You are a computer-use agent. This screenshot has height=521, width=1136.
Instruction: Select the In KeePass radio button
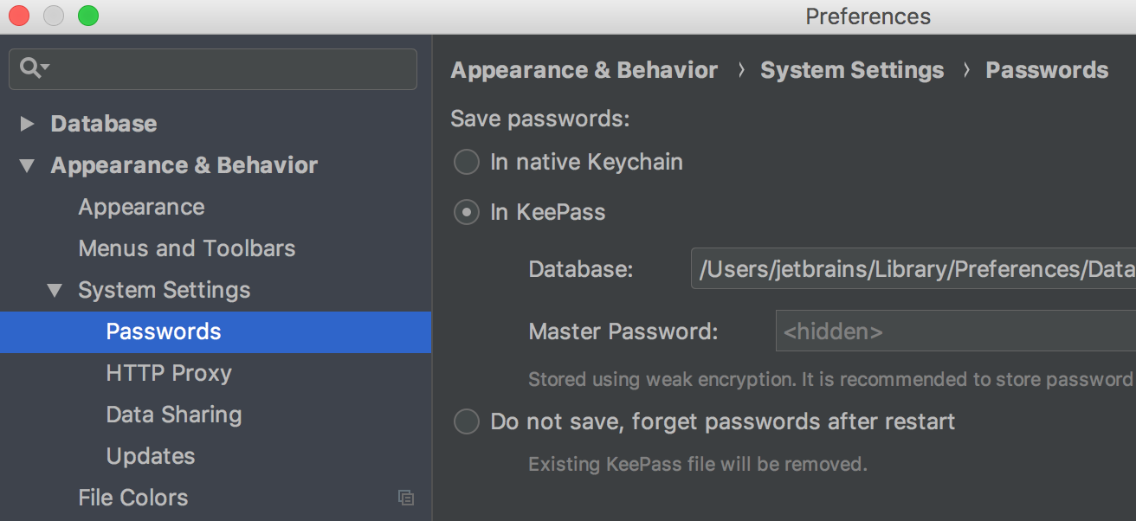pyautogui.click(x=467, y=212)
